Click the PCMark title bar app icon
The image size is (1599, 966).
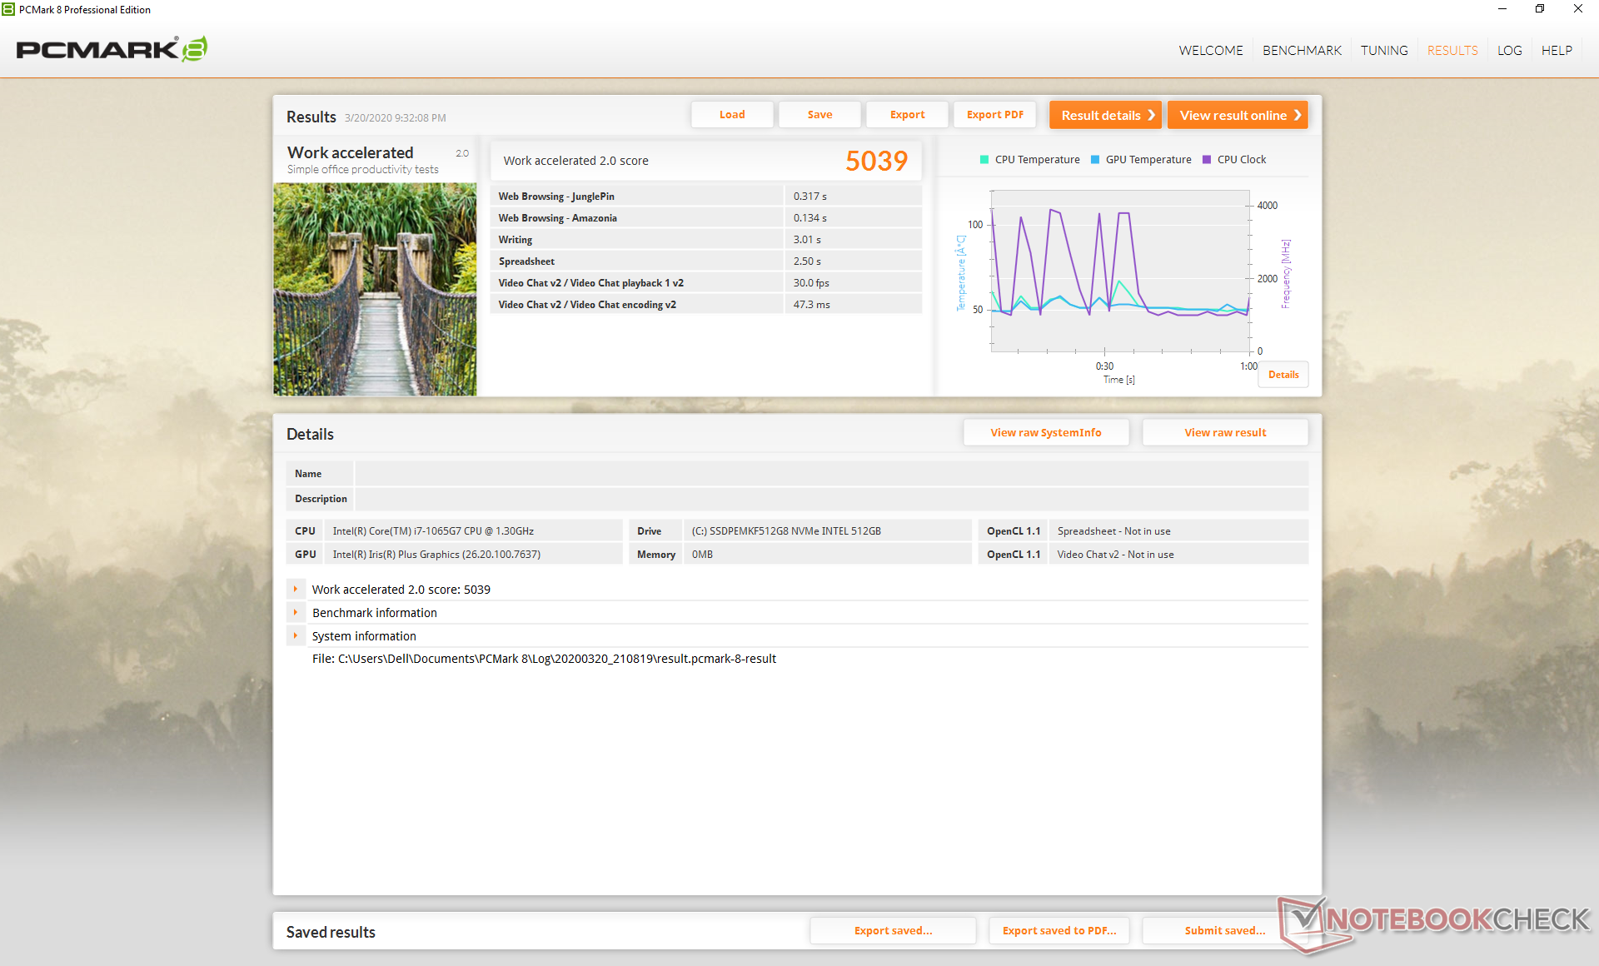tap(8, 9)
